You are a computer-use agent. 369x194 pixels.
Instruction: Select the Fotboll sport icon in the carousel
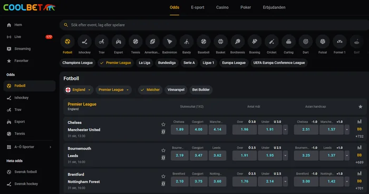(x=67, y=42)
